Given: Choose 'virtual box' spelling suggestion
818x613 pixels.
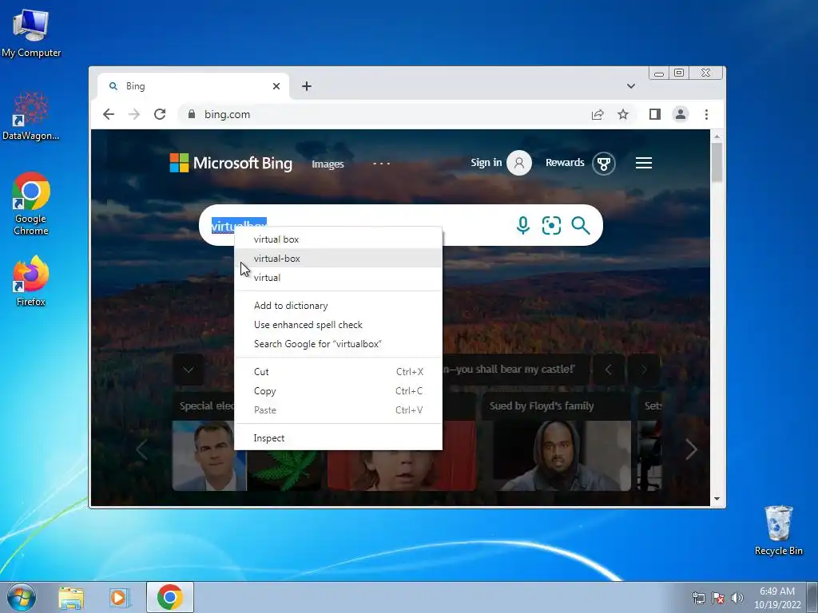Looking at the screenshot, I should tap(338, 239).
